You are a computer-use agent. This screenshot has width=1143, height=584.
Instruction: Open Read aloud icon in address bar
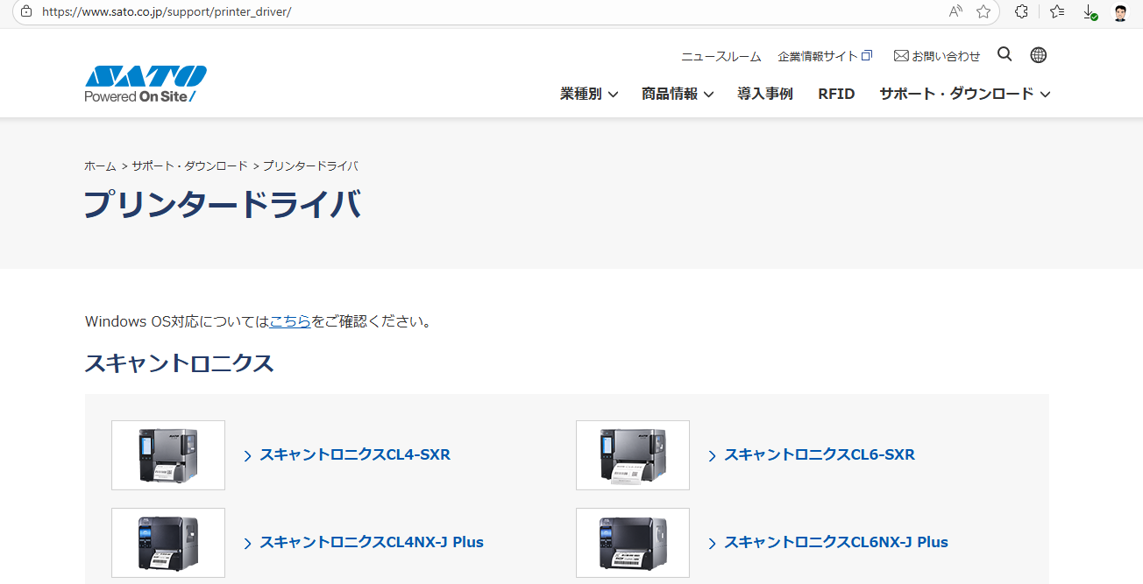(x=954, y=11)
